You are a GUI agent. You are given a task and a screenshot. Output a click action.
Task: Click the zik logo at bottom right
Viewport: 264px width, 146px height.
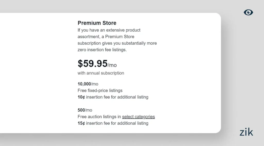tap(246, 132)
